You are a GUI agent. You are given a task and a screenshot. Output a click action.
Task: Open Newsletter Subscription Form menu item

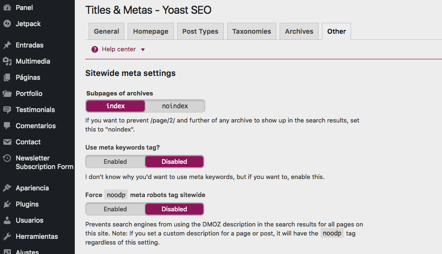pyautogui.click(x=44, y=162)
